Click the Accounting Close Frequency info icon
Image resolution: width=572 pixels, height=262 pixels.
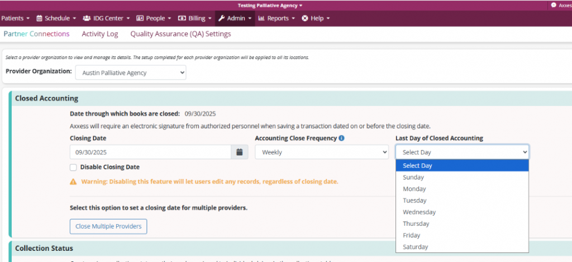341,138
